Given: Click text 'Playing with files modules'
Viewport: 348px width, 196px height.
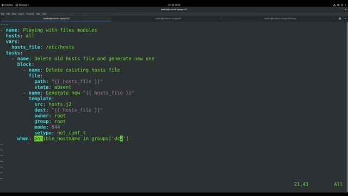Looking at the screenshot, I should [x=60, y=30].
